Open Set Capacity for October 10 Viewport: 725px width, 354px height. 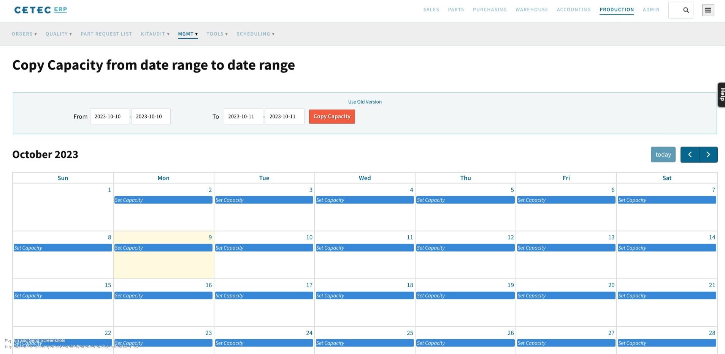(264, 248)
